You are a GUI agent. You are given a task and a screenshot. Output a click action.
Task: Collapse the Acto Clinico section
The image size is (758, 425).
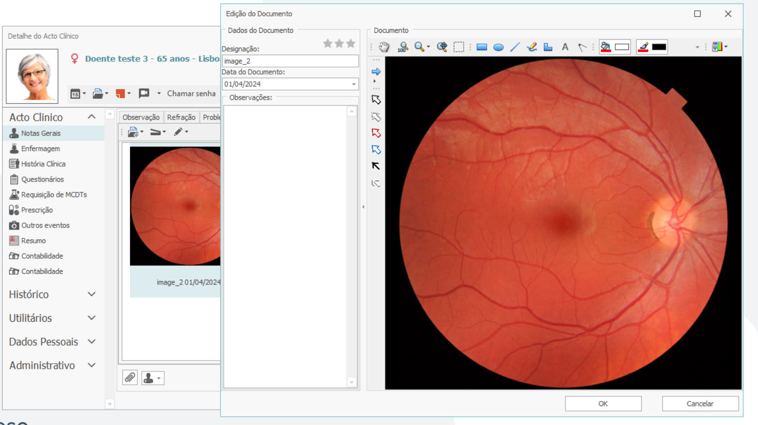pyautogui.click(x=92, y=117)
